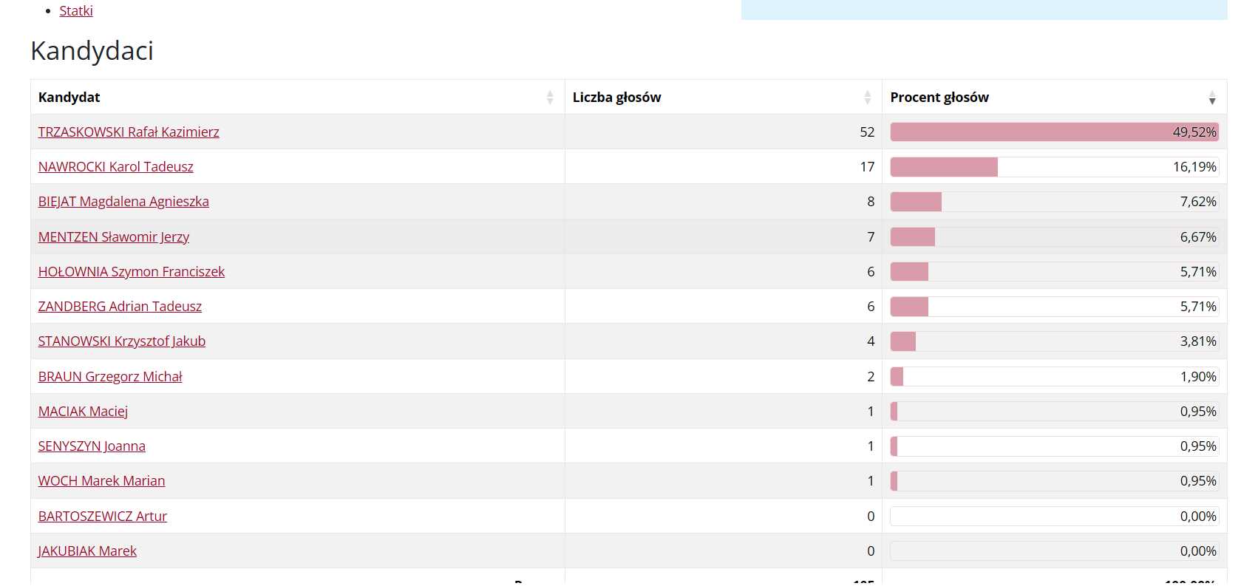View JAKUBIAK Marek candidate page

click(x=87, y=551)
